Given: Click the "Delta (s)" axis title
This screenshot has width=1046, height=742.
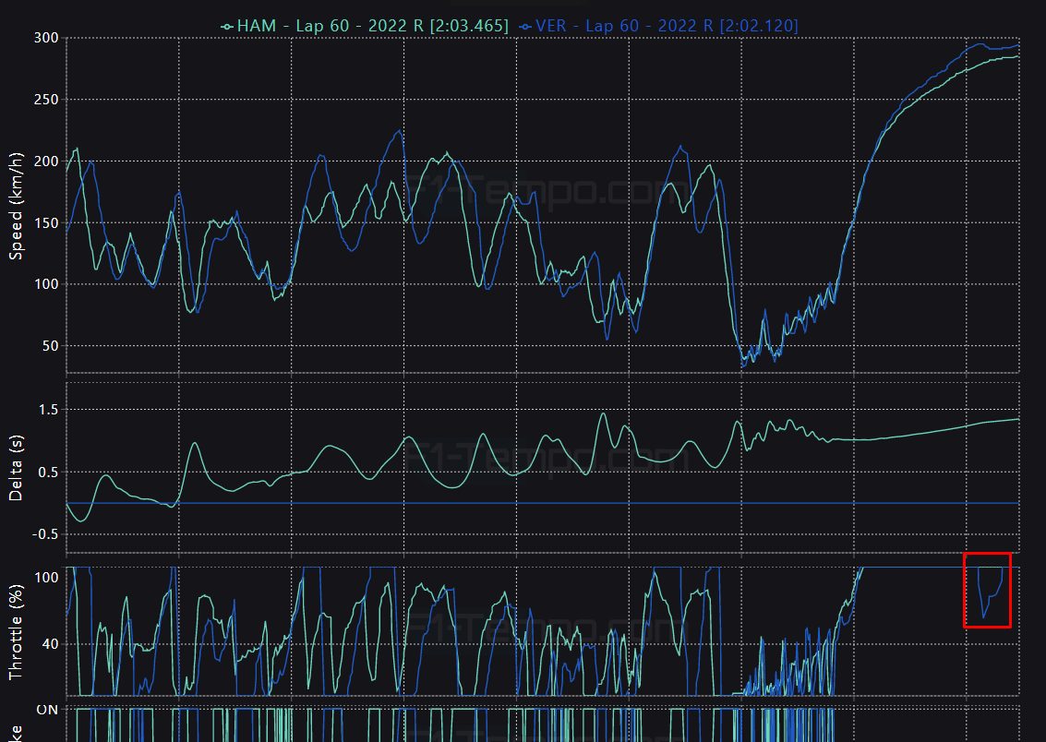Looking at the screenshot, I should coord(16,468).
